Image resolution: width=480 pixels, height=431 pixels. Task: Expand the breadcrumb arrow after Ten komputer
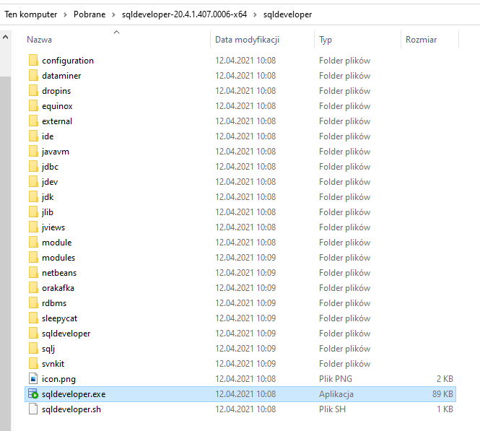[x=65, y=14]
